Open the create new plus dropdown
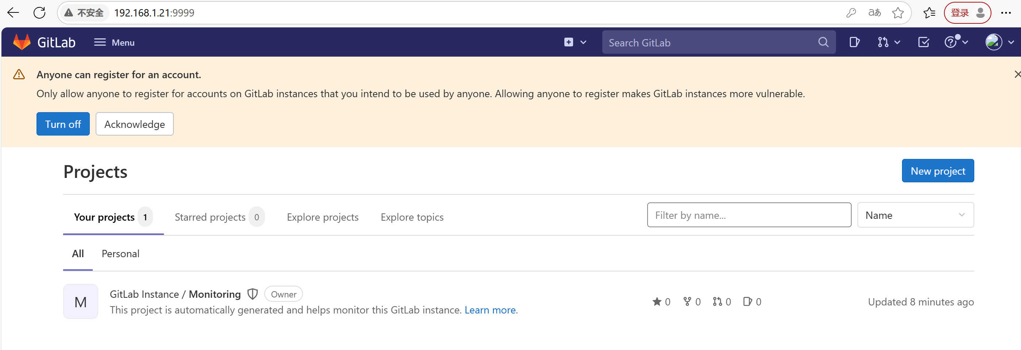 click(575, 42)
